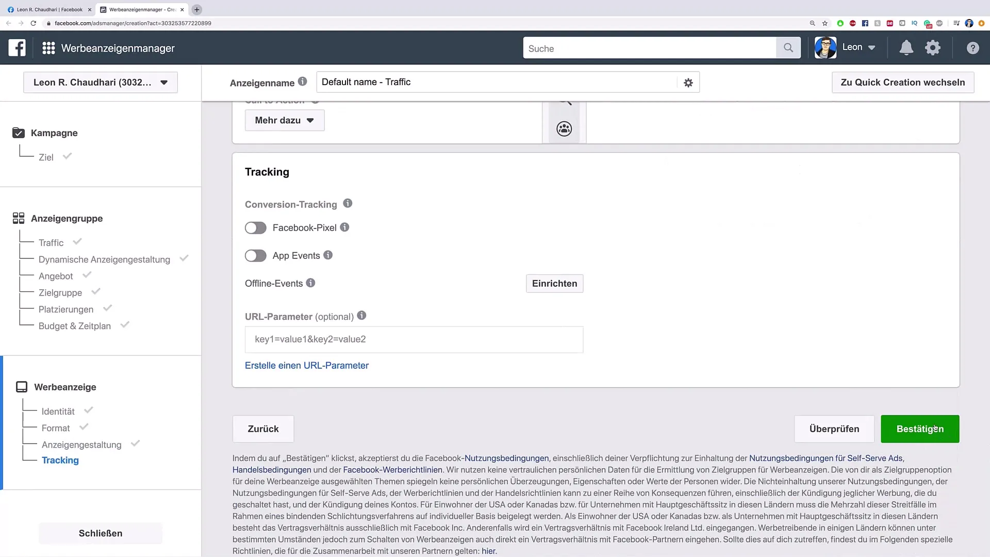Go back in browser history
This screenshot has width=990, height=557.
tap(9, 23)
